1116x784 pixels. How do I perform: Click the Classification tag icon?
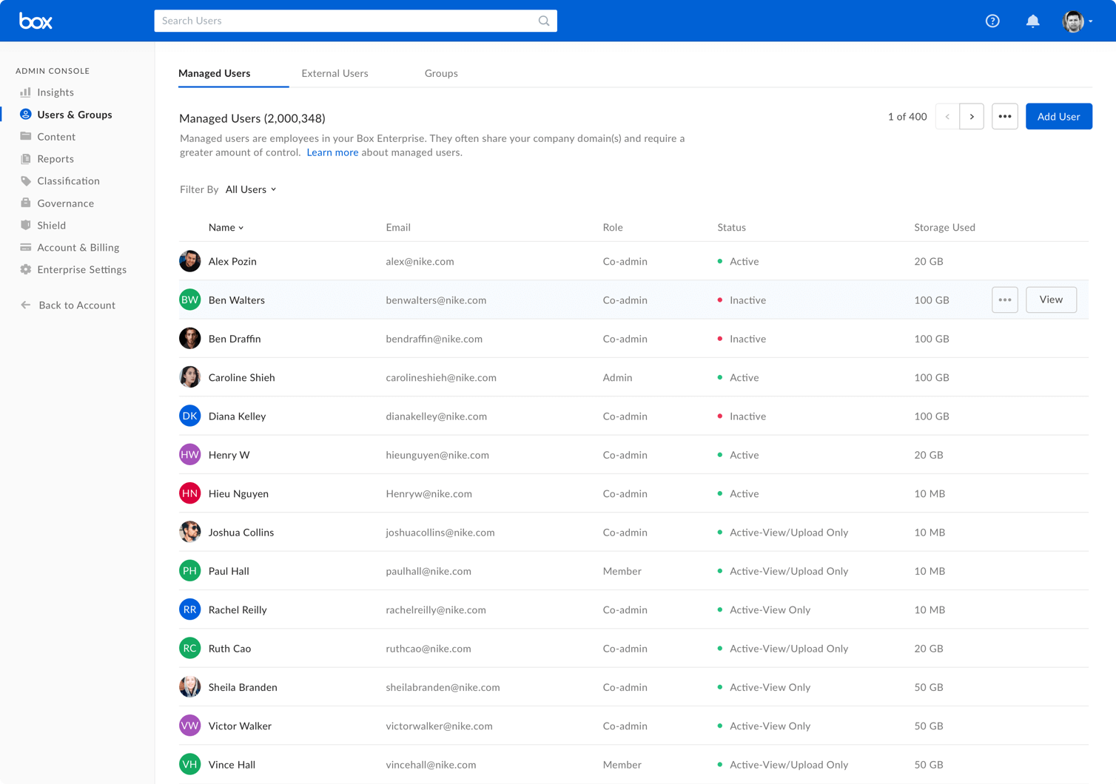click(26, 181)
